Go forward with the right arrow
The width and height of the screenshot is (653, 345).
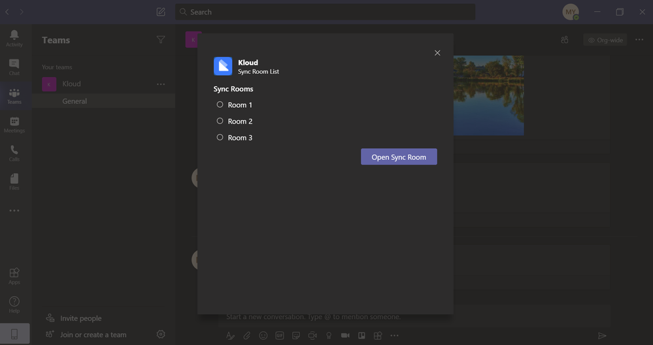(22, 12)
